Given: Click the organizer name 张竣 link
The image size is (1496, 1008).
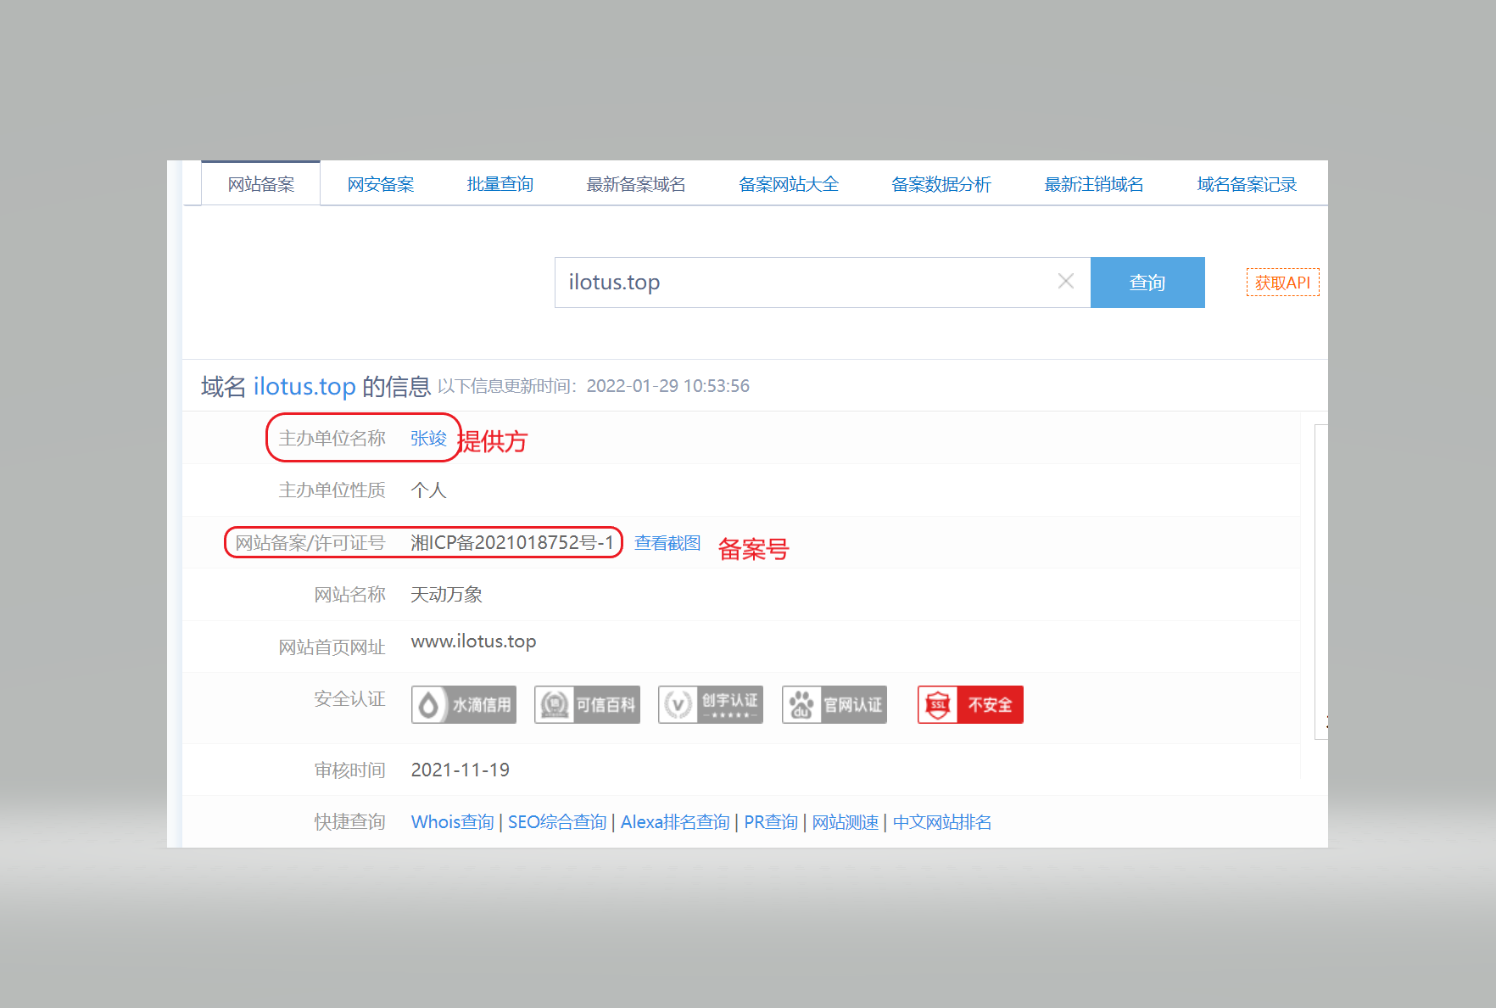Looking at the screenshot, I should (428, 438).
